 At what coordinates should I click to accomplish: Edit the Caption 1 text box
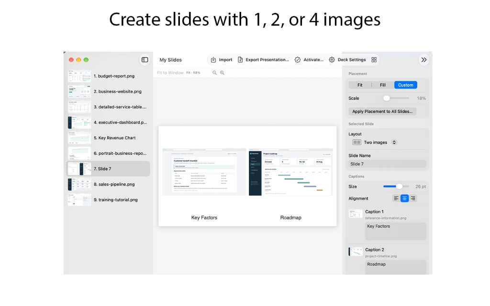[396, 231]
